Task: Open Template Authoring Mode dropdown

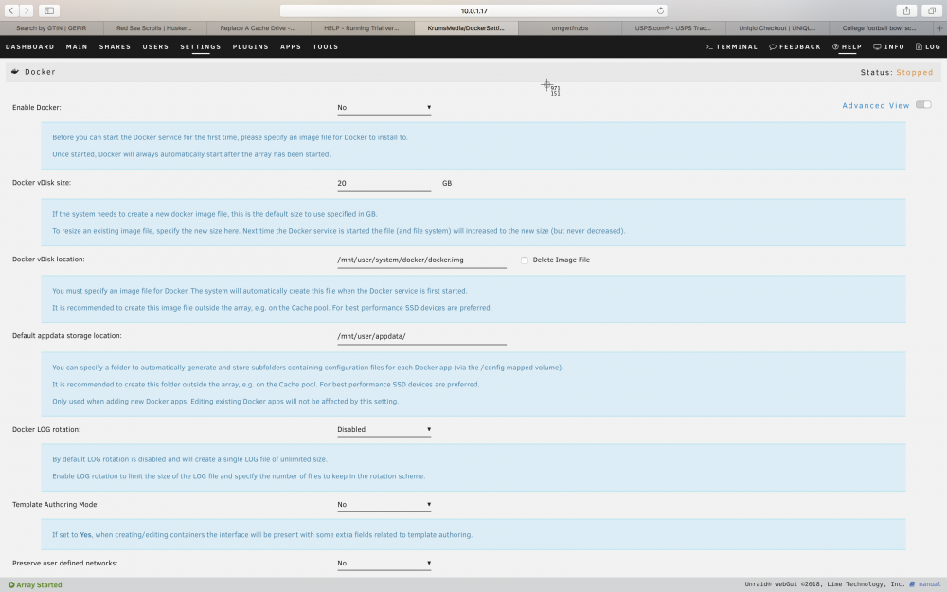Action: [384, 505]
